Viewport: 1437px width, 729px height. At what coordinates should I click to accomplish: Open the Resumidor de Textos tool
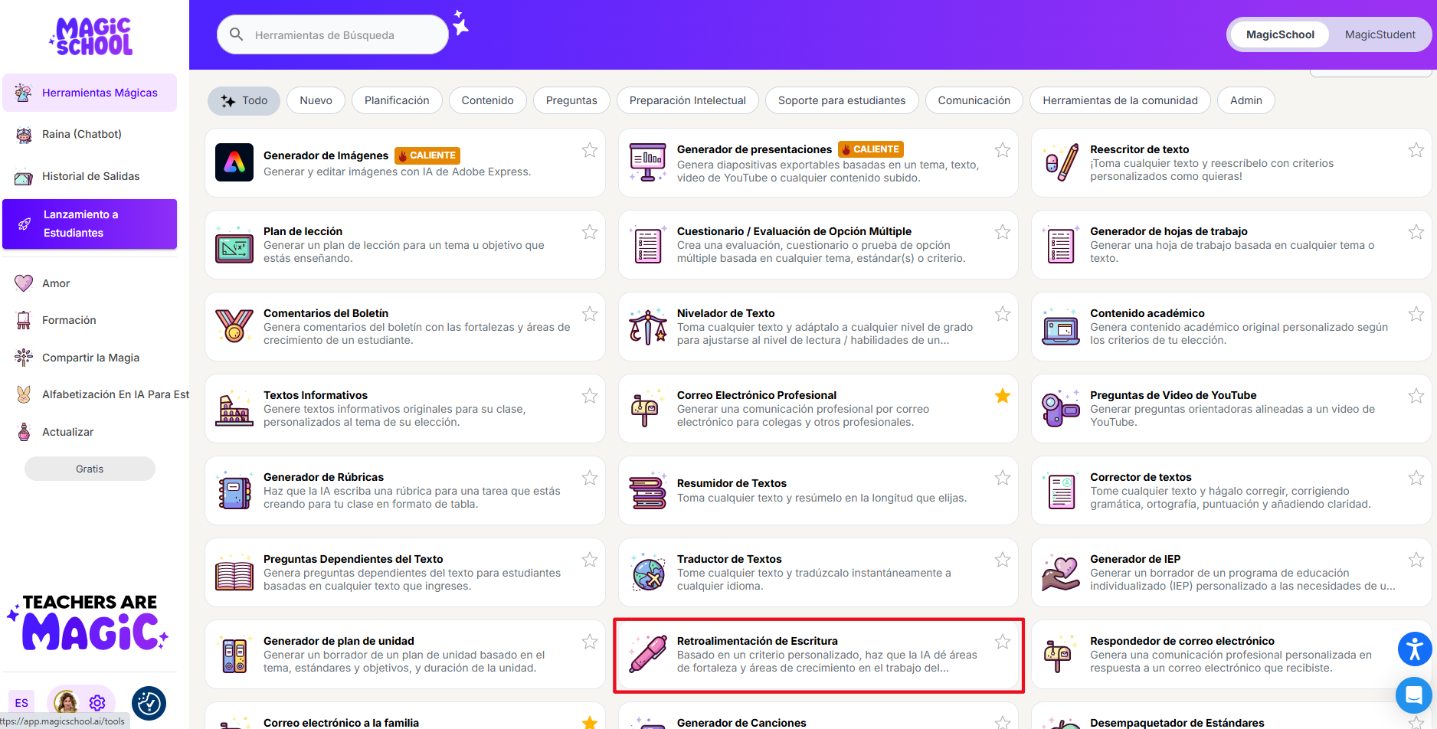coord(732,483)
